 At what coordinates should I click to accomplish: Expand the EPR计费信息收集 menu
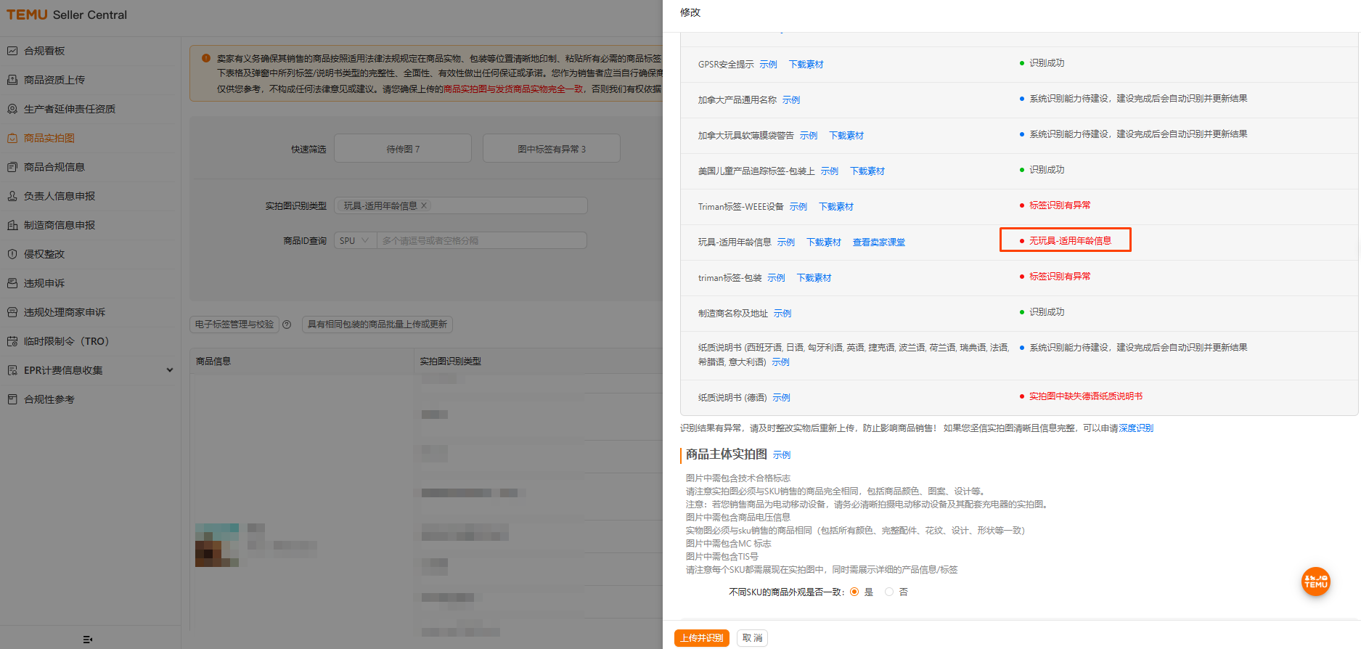pos(169,370)
